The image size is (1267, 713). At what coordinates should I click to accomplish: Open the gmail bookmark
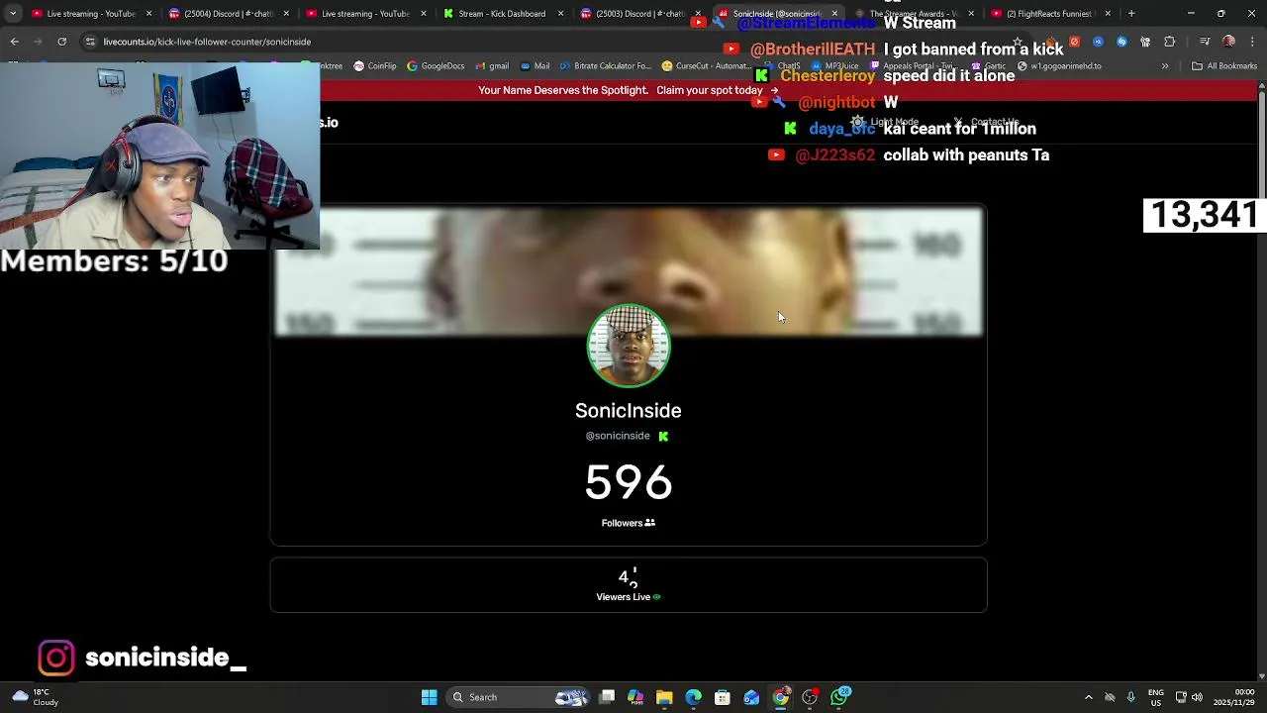pyautogui.click(x=492, y=66)
